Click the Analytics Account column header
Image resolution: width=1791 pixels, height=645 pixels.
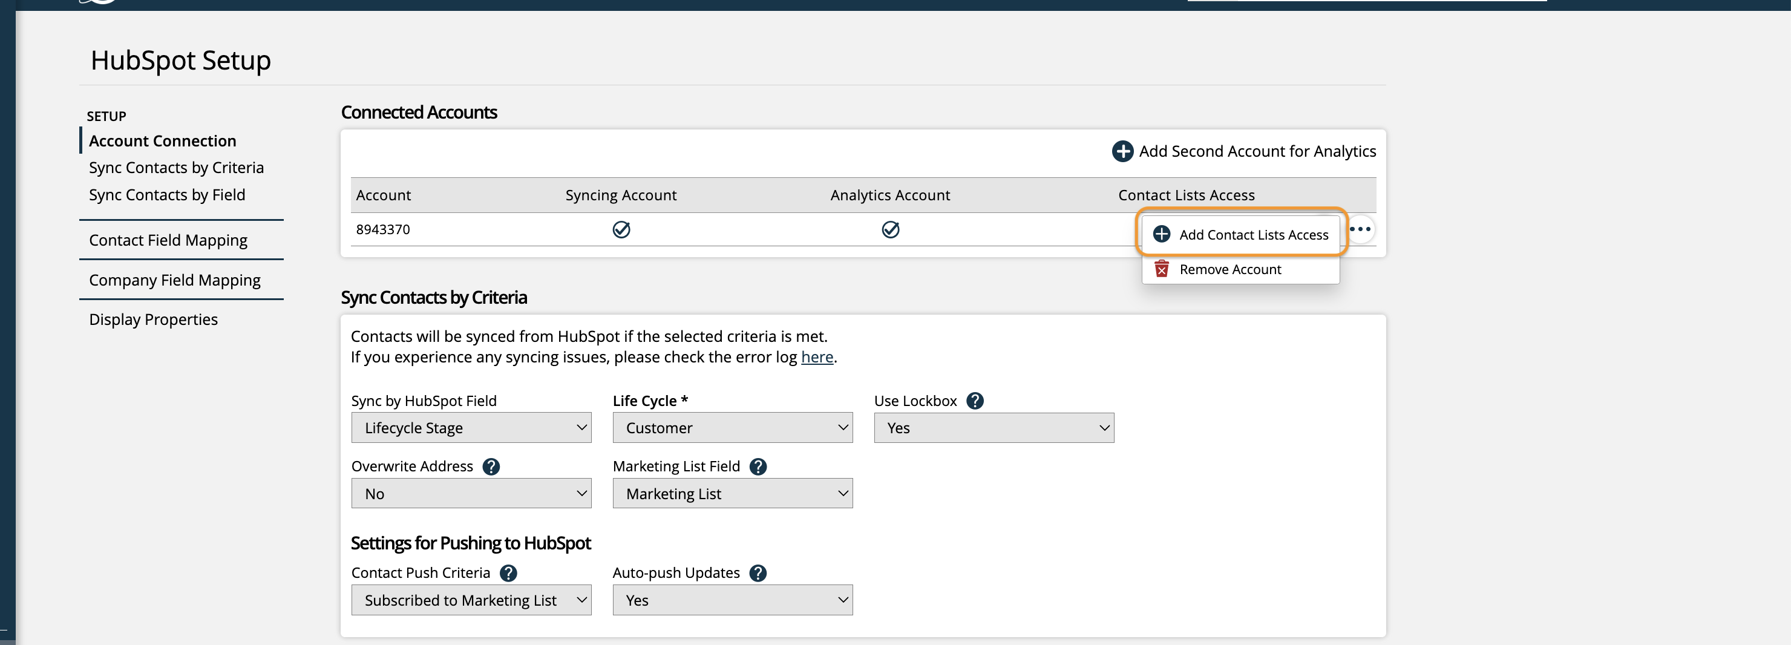890,195
